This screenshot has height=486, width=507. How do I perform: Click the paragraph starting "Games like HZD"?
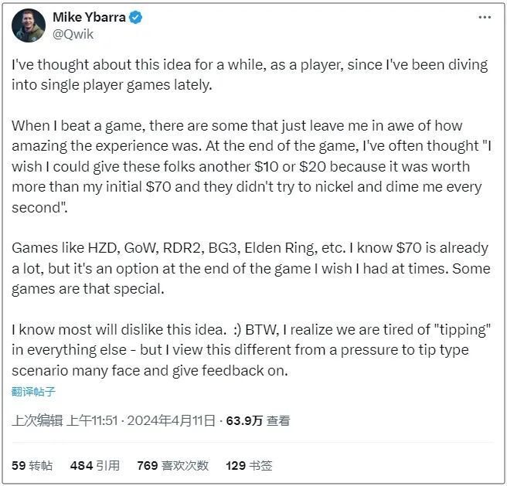tap(250, 267)
